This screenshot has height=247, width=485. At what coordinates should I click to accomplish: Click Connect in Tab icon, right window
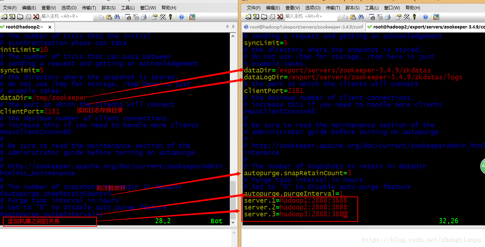click(x=264, y=17)
